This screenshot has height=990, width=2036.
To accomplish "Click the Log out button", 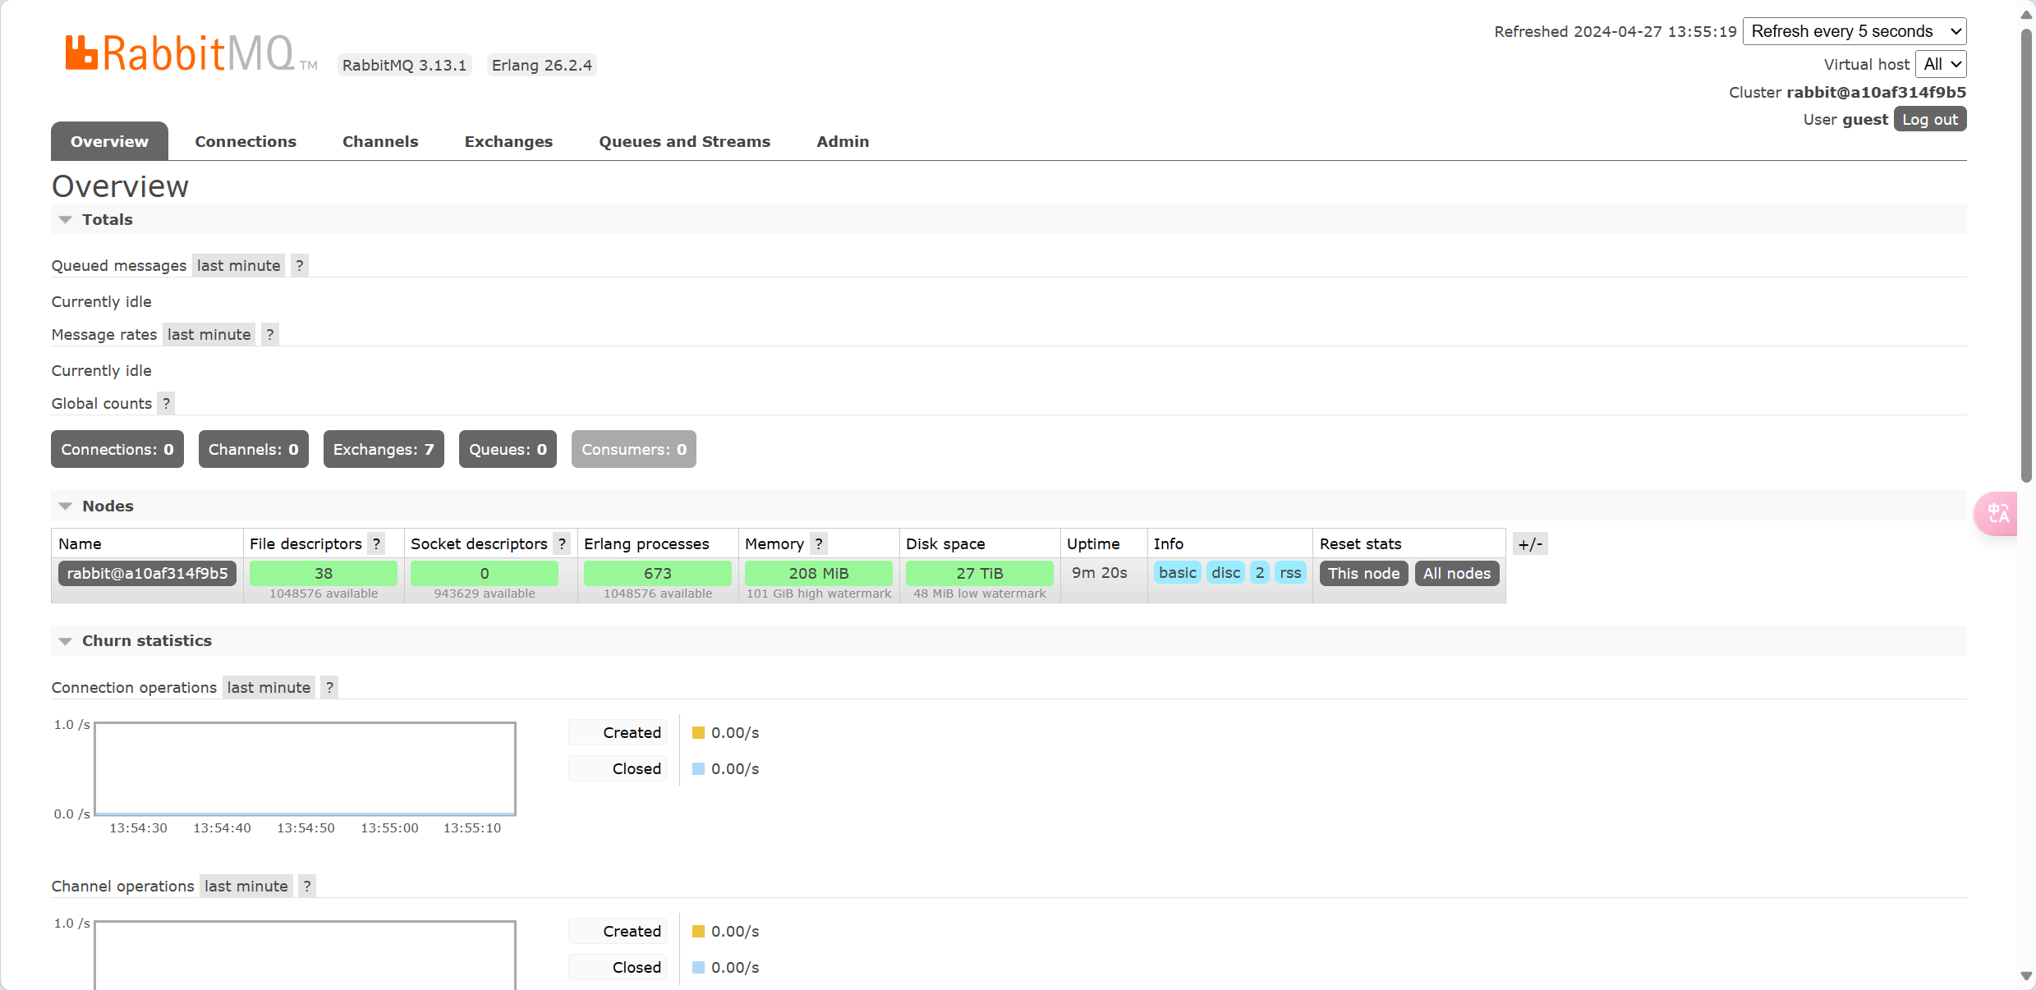I will pos(1929,119).
